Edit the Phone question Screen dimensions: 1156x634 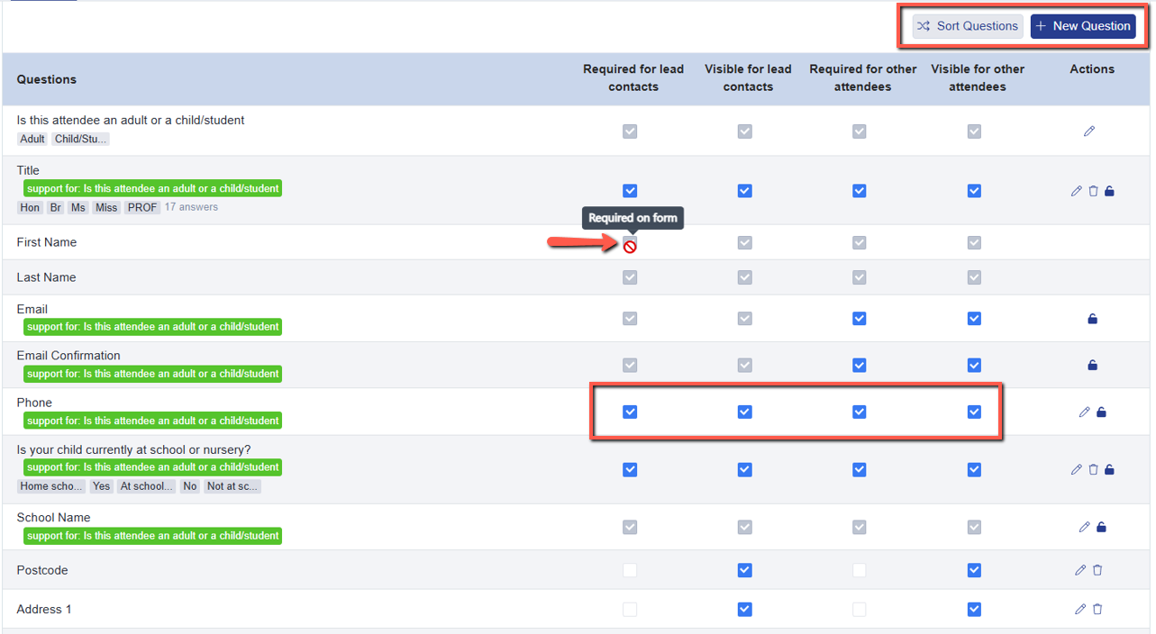tap(1085, 412)
